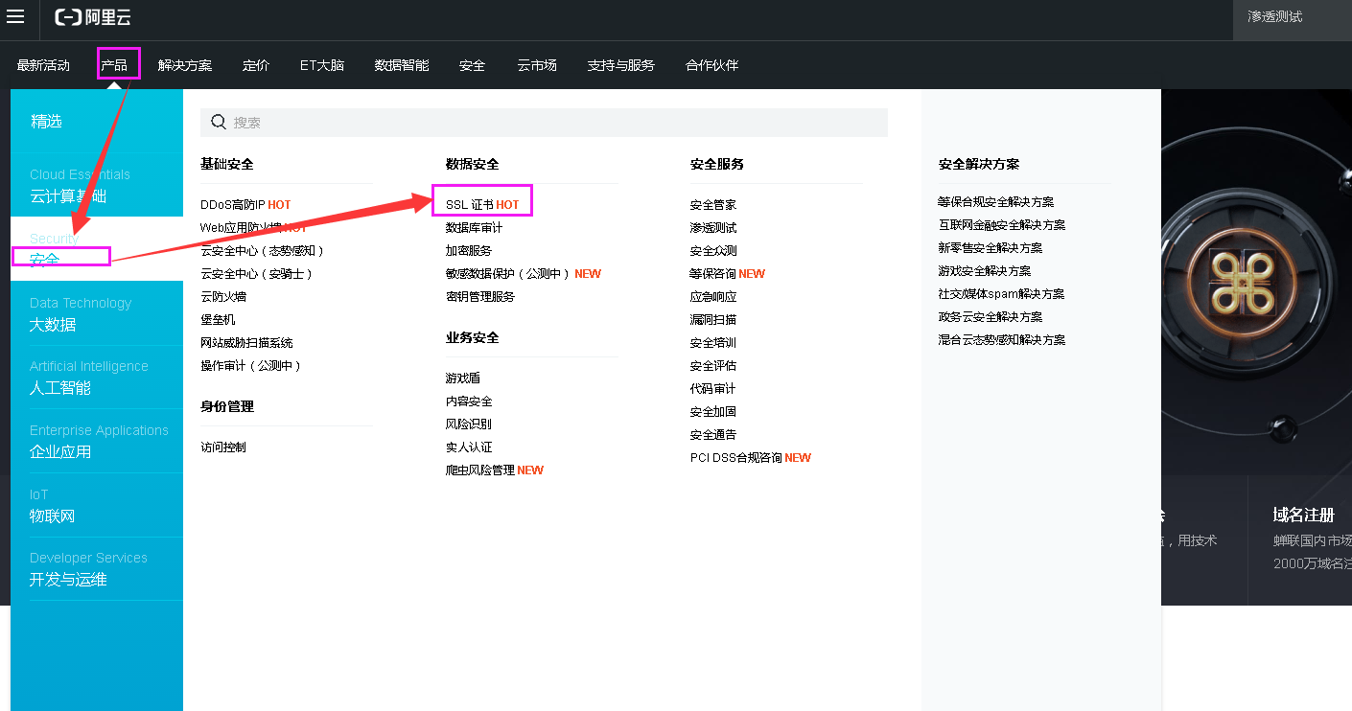The width and height of the screenshot is (1352, 711).
Task: Open the 访问控制 link
Action: click(223, 447)
